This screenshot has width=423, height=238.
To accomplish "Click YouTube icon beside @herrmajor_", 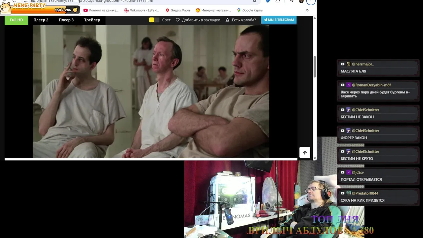I will [343, 64].
